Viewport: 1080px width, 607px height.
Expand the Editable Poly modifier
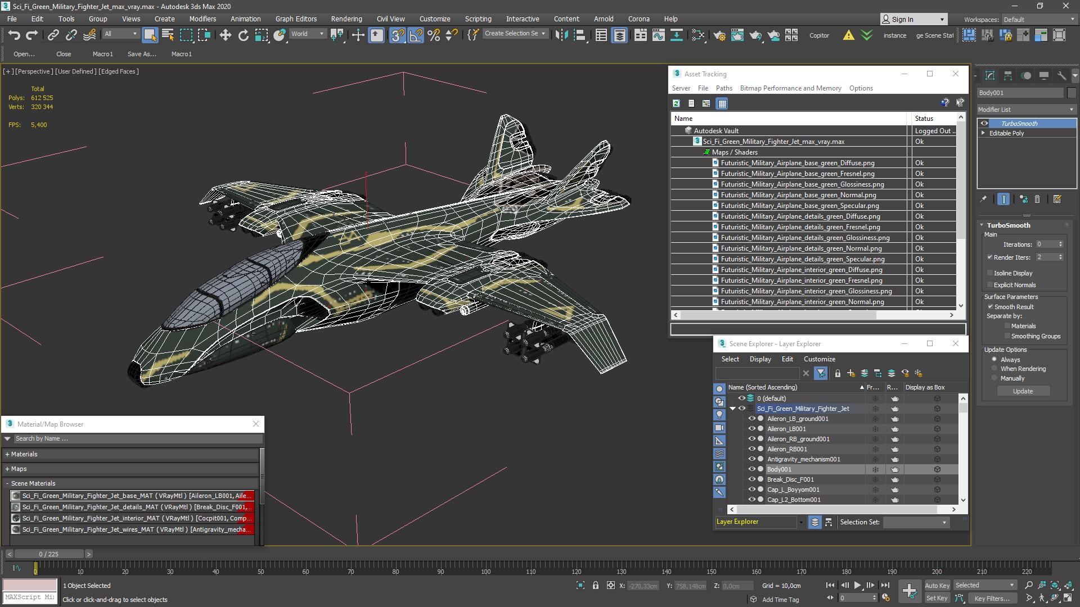tap(983, 133)
